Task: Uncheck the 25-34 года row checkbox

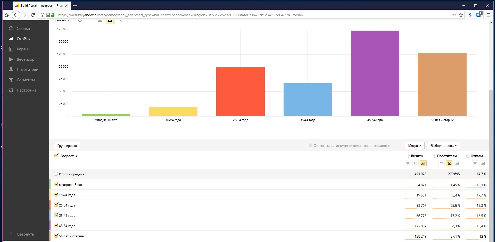Action: [x=56, y=205]
